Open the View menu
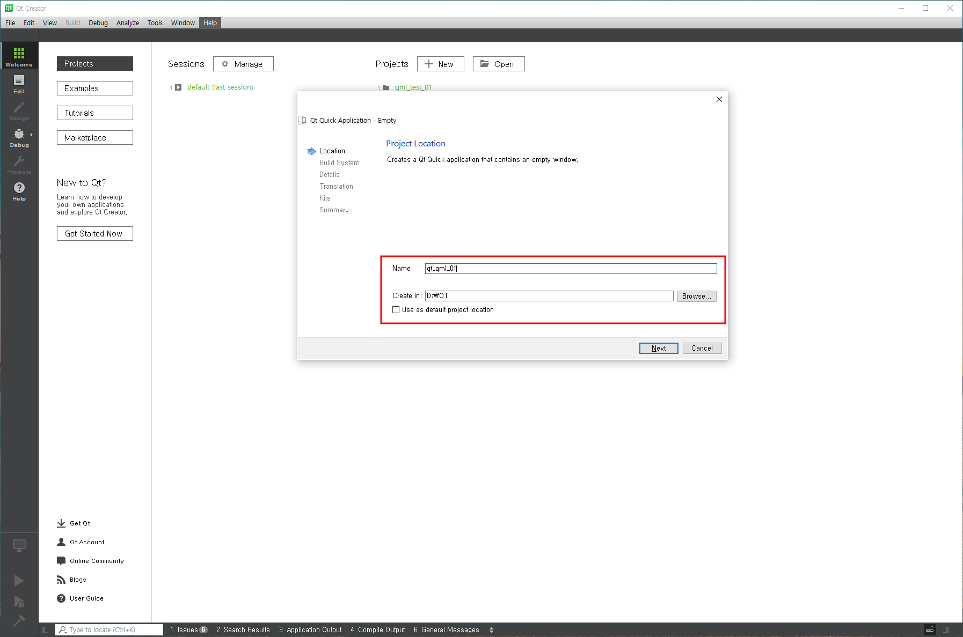Image resolution: width=963 pixels, height=637 pixels. (50, 23)
